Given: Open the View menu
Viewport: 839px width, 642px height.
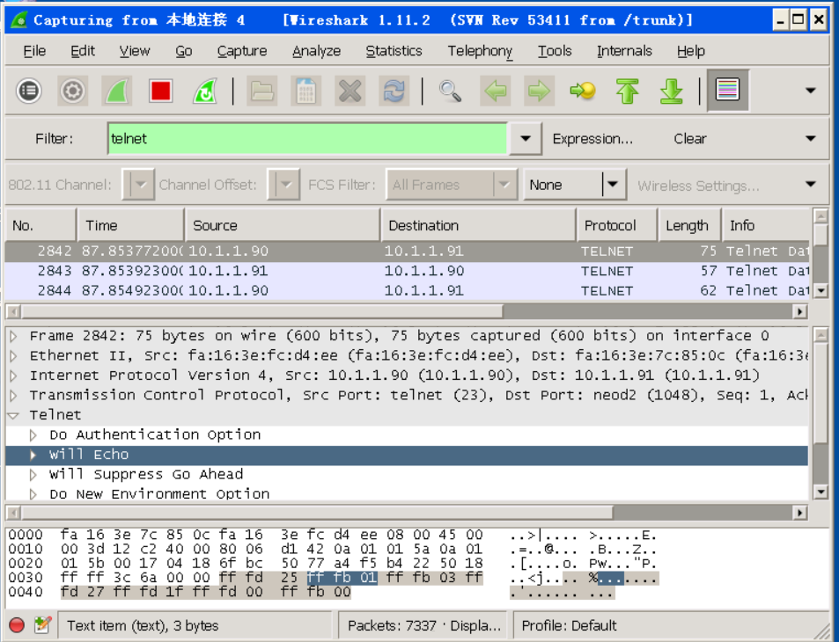Looking at the screenshot, I should pyautogui.click(x=135, y=51).
